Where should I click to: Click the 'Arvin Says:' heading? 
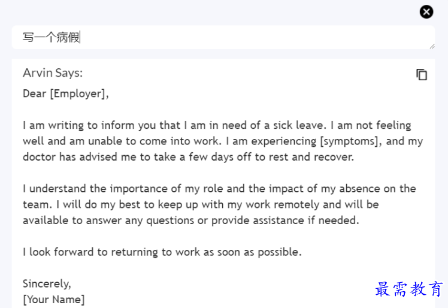click(53, 73)
